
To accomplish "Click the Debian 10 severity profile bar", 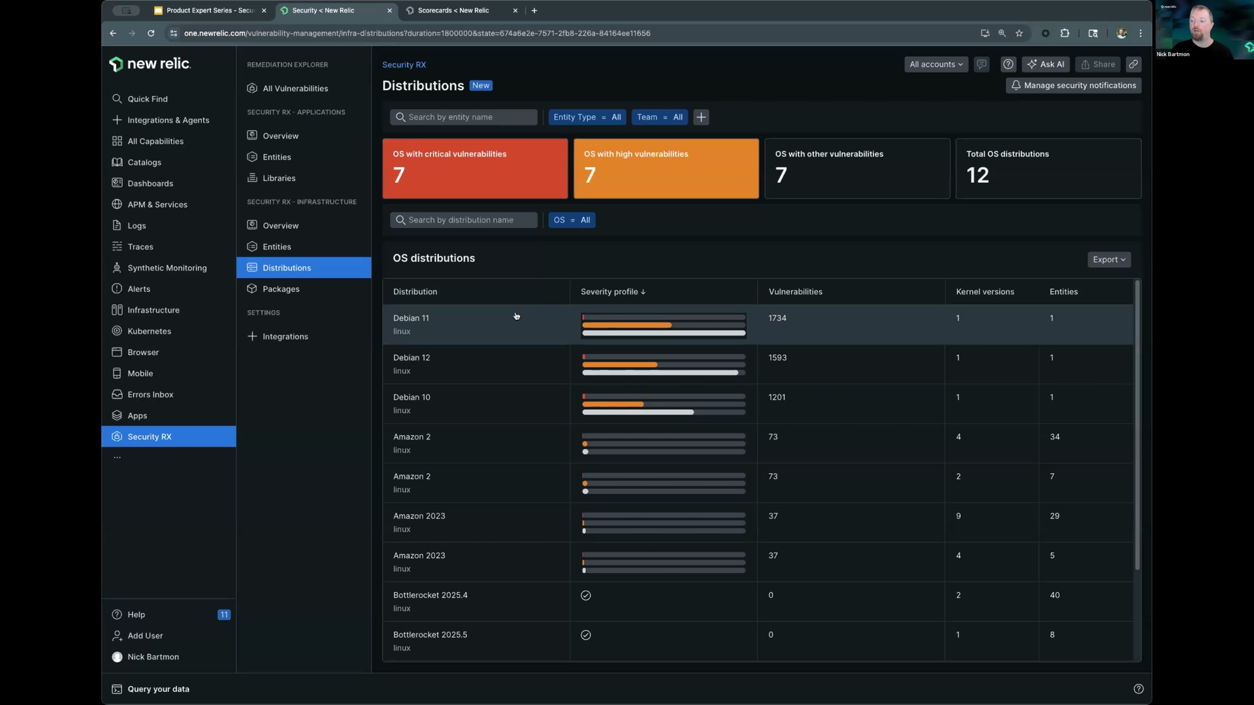I will coord(664,404).
